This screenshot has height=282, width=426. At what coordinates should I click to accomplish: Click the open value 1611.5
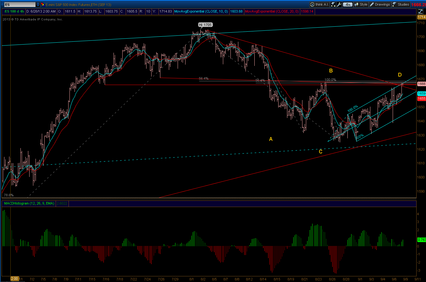click(70, 11)
